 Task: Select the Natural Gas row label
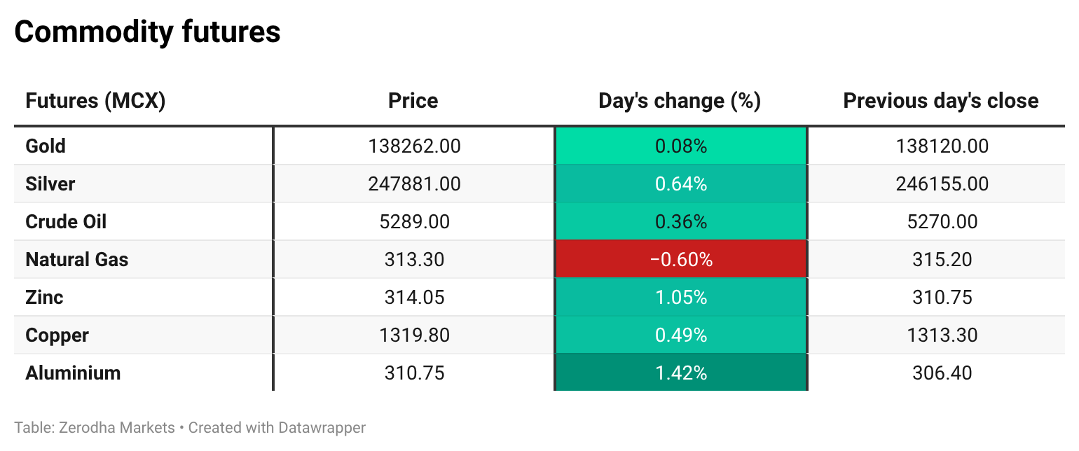tap(77, 260)
